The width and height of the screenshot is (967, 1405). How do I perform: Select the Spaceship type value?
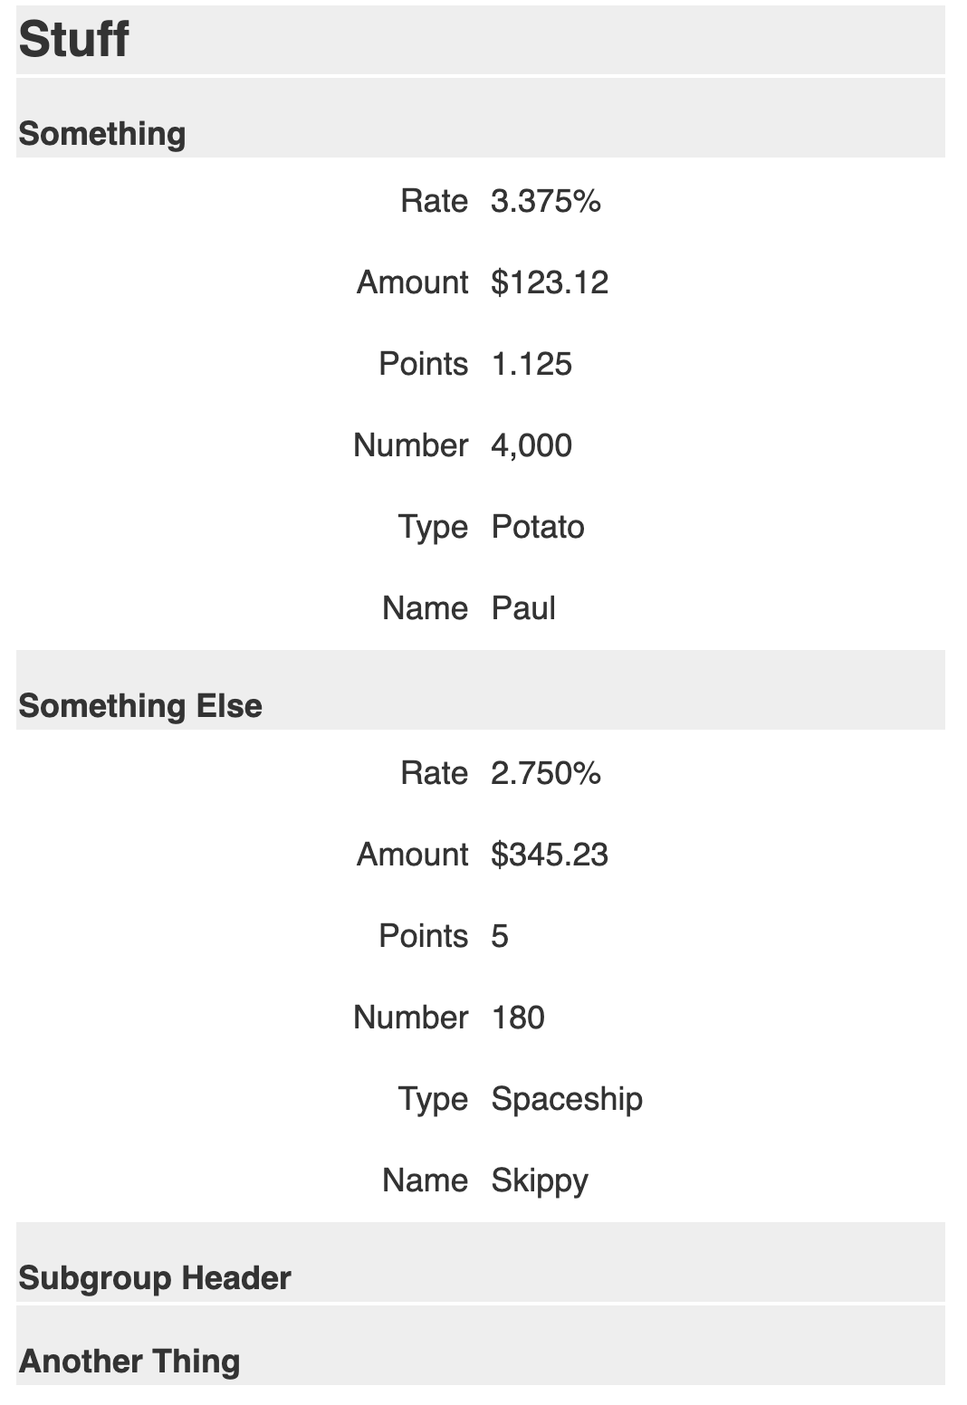[567, 1100]
